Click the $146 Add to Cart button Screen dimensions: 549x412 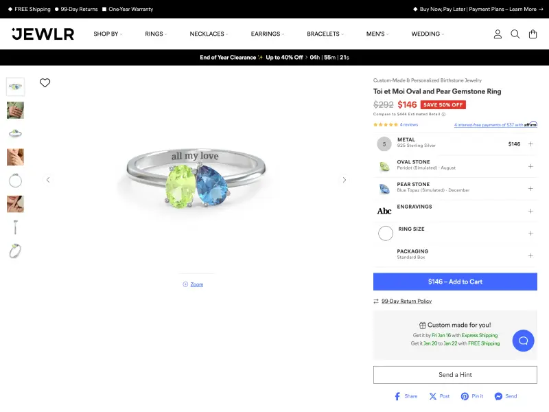pyautogui.click(x=455, y=282)
